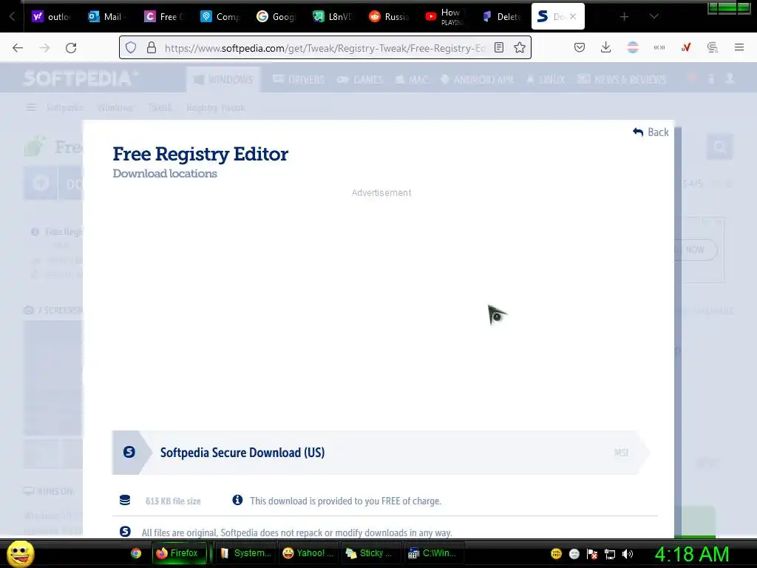
Task: Open the volume speaker tray icon
Action: 628,554
